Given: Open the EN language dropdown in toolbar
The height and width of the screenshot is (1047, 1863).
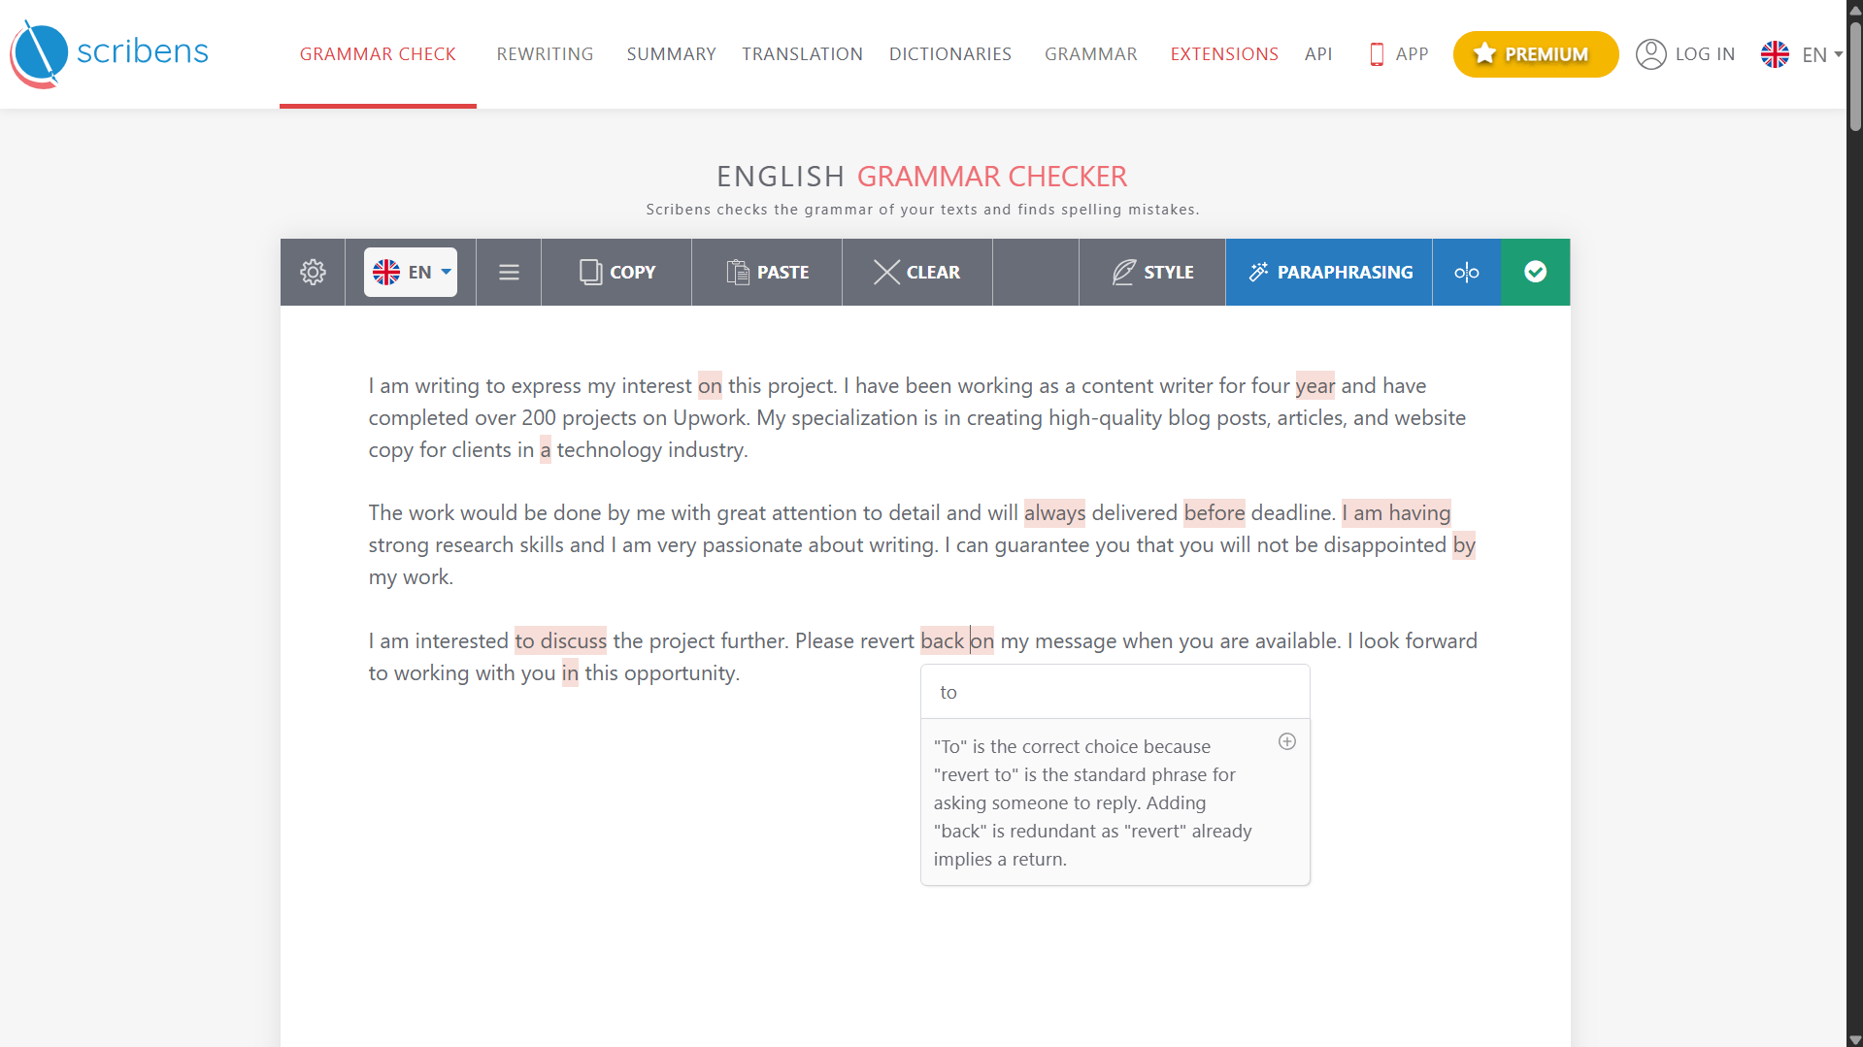Looking at the screenshot, I should pyautogui.click(x=411, y=272).
